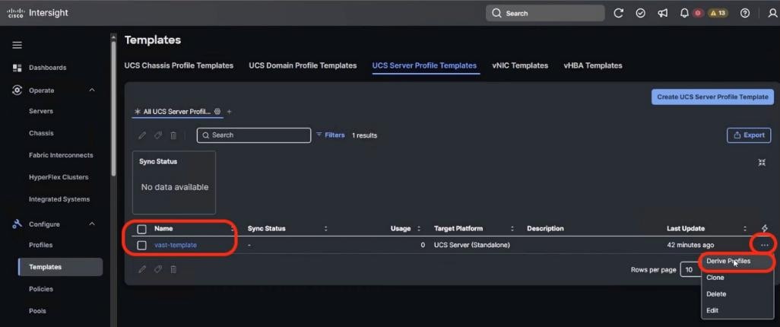This screenshot has width=780, height=327.
Task: Open the warning badge showing 13
Action: (x=718, y=14)
